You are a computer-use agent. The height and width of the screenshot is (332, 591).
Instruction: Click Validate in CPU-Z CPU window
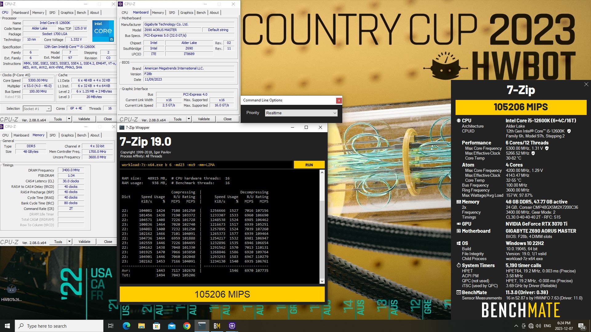pyautogui.click(x=84, y=119)
